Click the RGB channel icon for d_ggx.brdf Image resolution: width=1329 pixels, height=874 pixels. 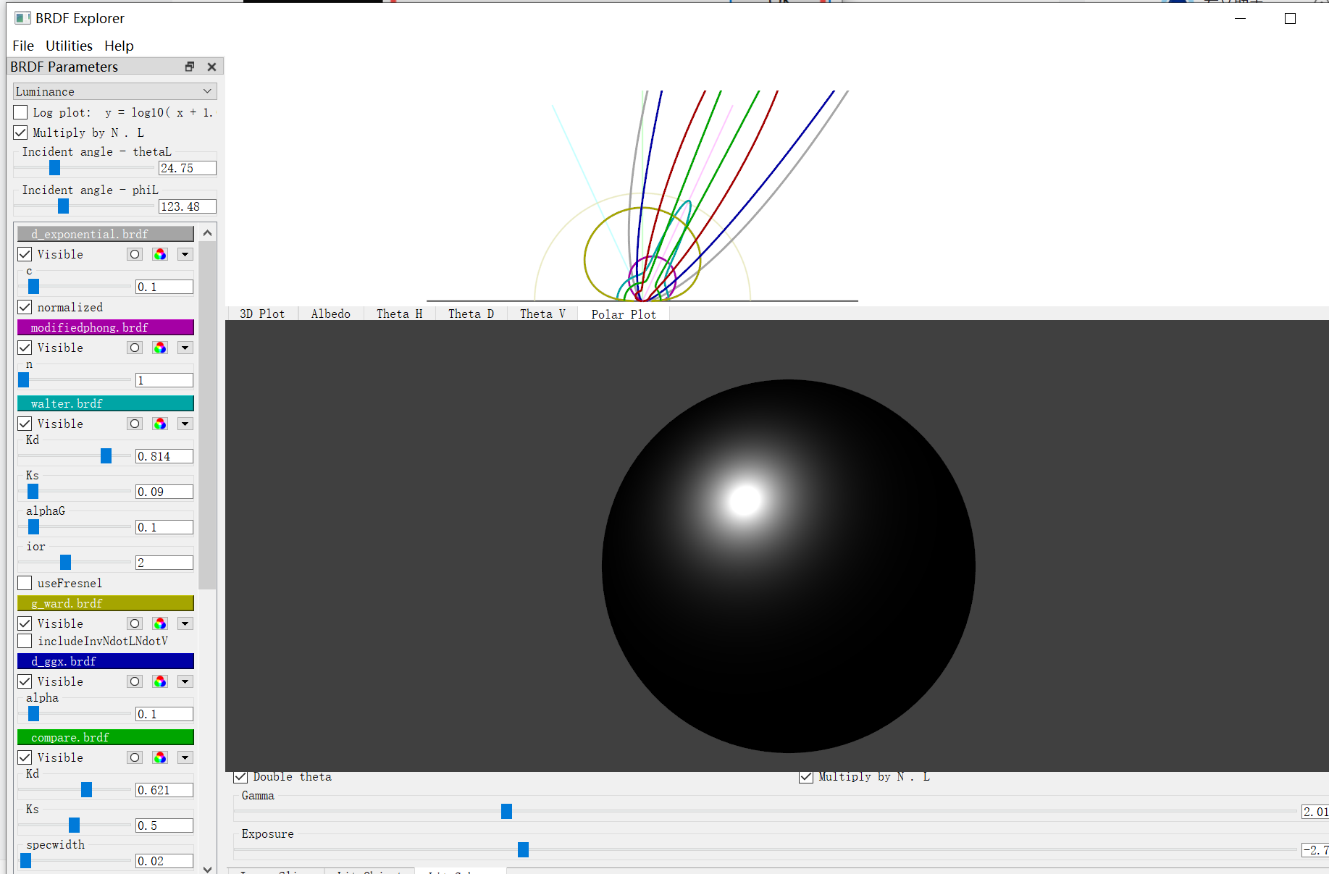click(x=160, y=681)
